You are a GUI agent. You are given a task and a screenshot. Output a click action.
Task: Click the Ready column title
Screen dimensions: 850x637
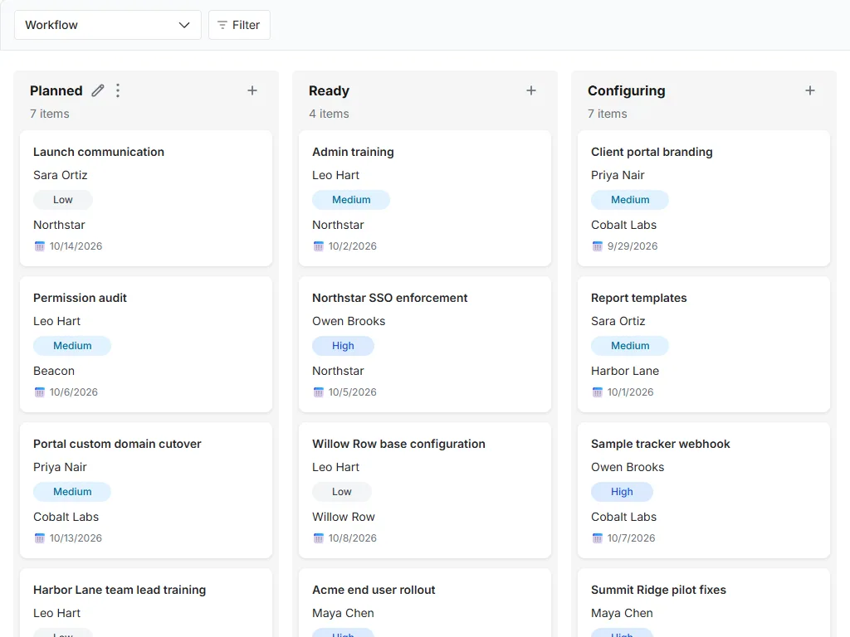click(329, 90)
